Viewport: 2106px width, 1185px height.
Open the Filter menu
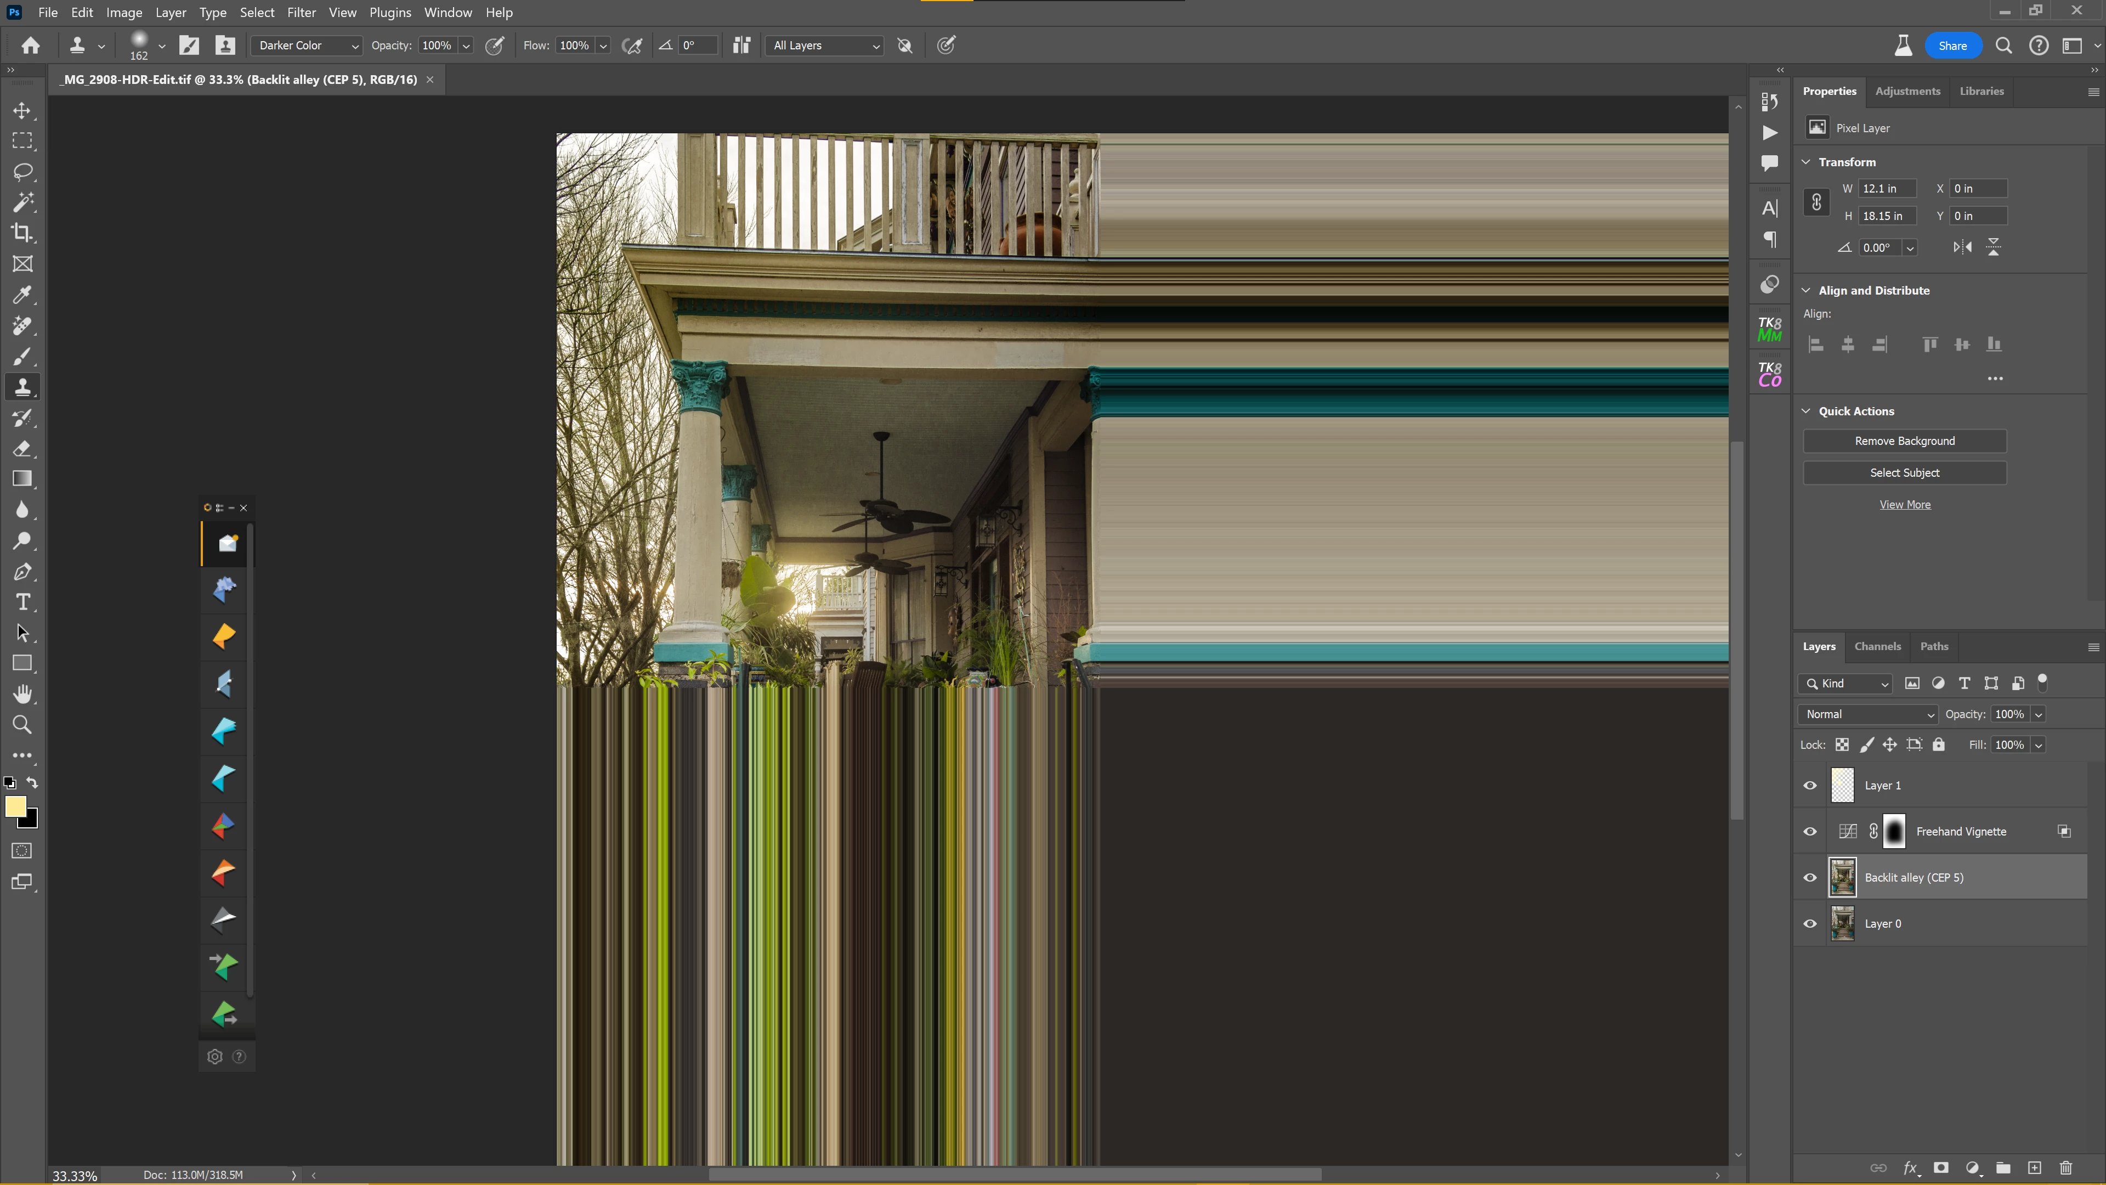301,12
